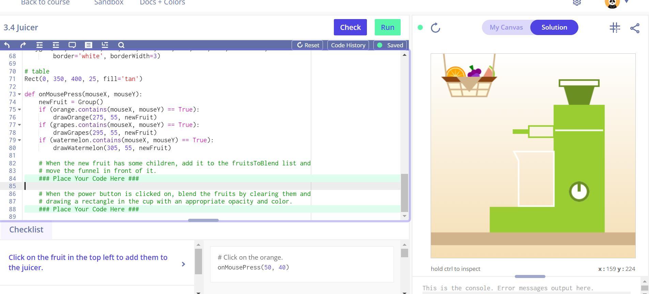Open Docs + Colors from top navigation
This screenshot has height=294, width=649.
[162, 3]
